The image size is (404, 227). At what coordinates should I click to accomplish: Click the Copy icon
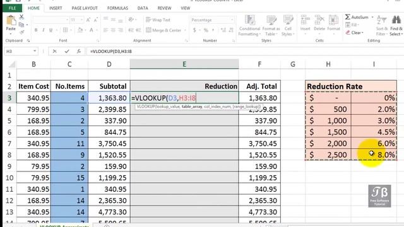[21, 25]
